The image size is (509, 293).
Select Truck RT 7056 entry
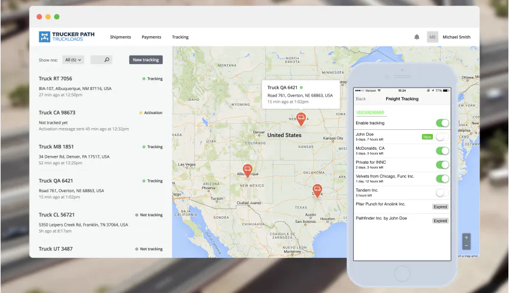100,86
